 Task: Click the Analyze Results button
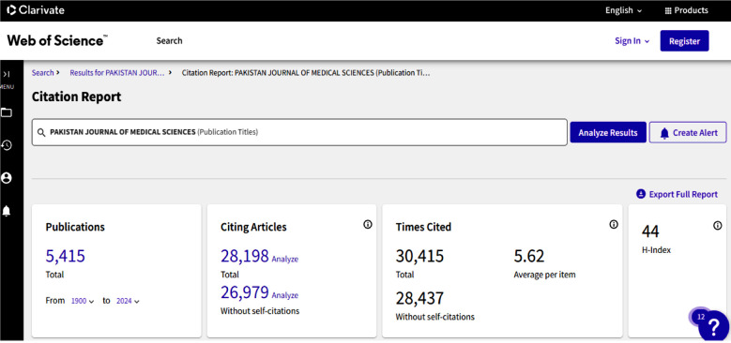click(x=608, y=133)
